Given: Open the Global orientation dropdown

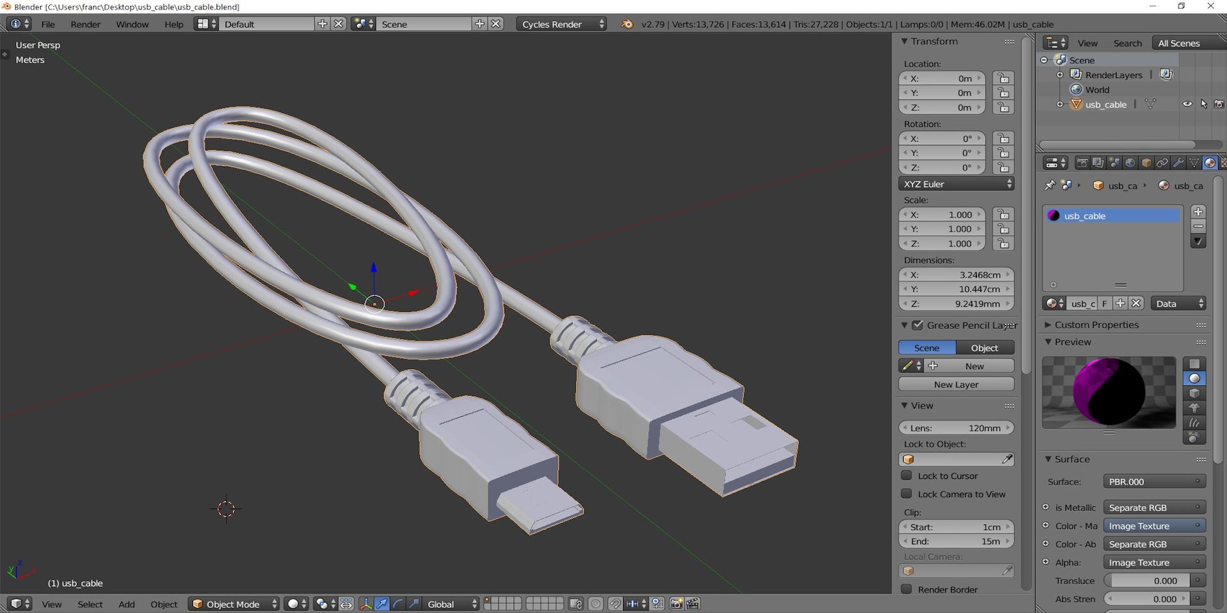Looking at the screenshot, I should pyautogui.click(x=452, y=603).
